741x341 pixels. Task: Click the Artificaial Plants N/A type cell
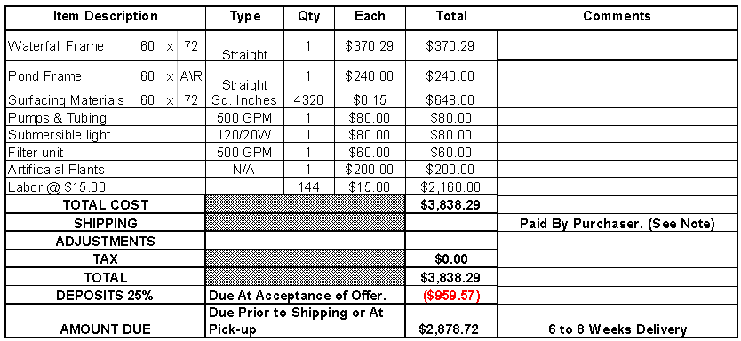click(x=245, y=170)
